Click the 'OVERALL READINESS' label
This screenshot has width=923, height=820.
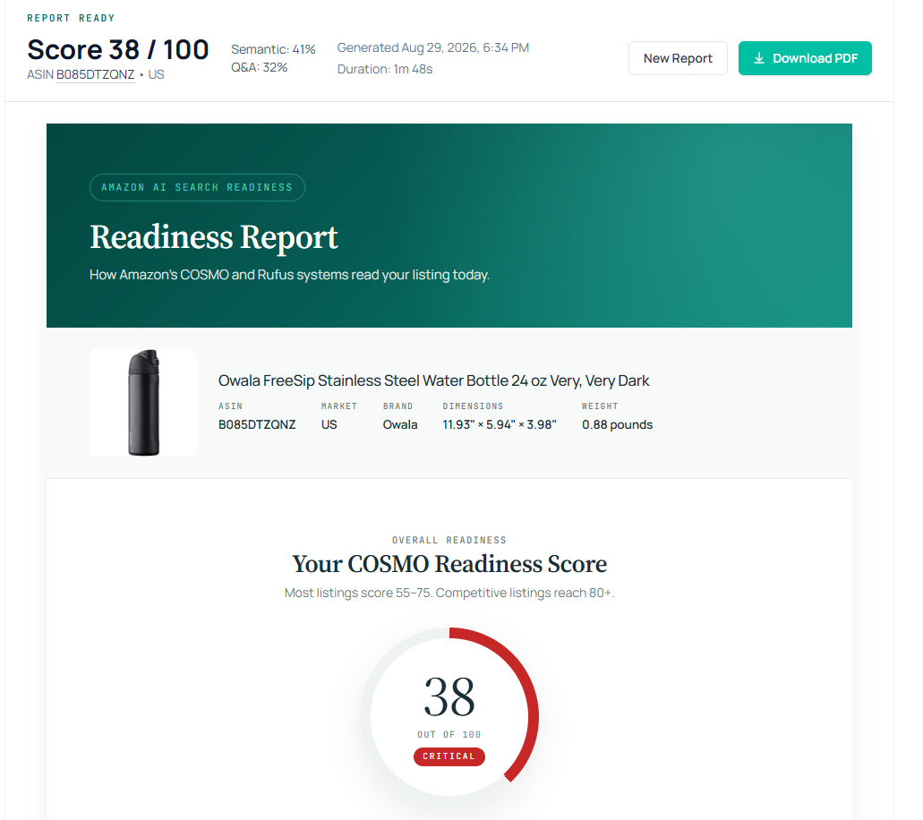tap(449, 541)
